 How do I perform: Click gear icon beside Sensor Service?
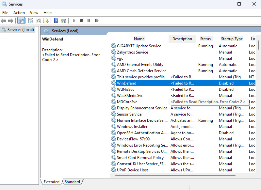click(114, 114)
